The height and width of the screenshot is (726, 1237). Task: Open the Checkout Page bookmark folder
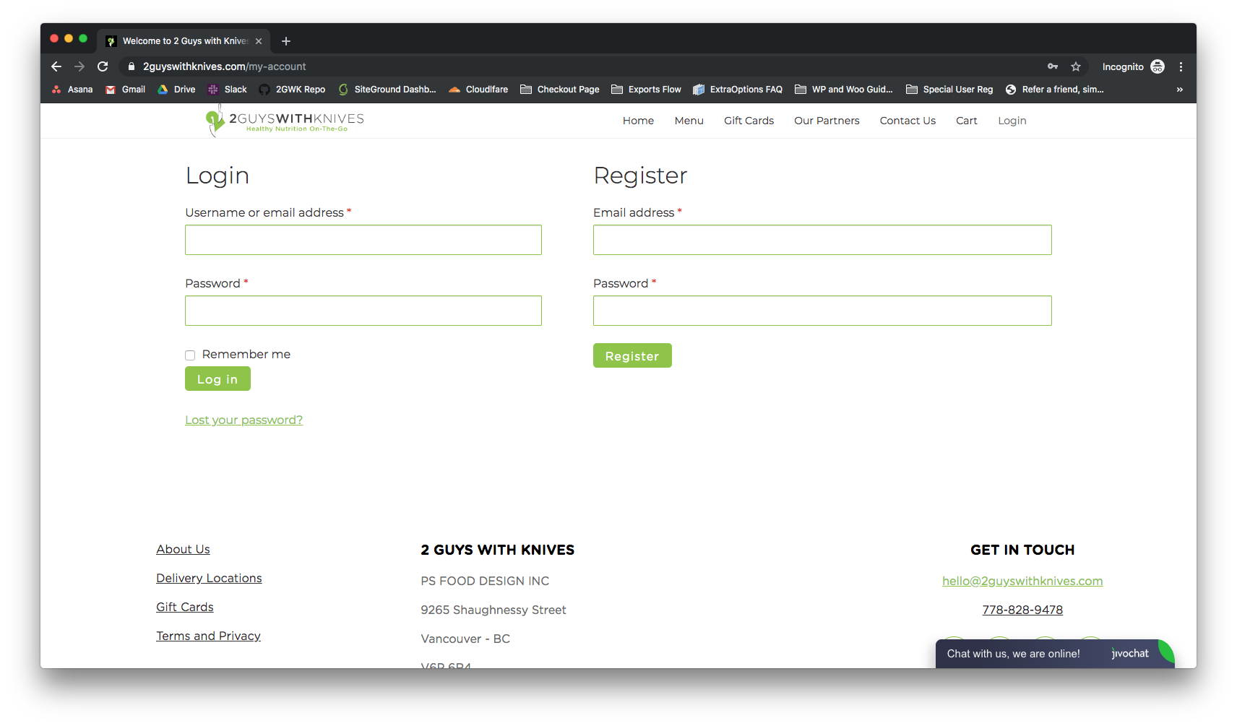(x=560, y=90)
